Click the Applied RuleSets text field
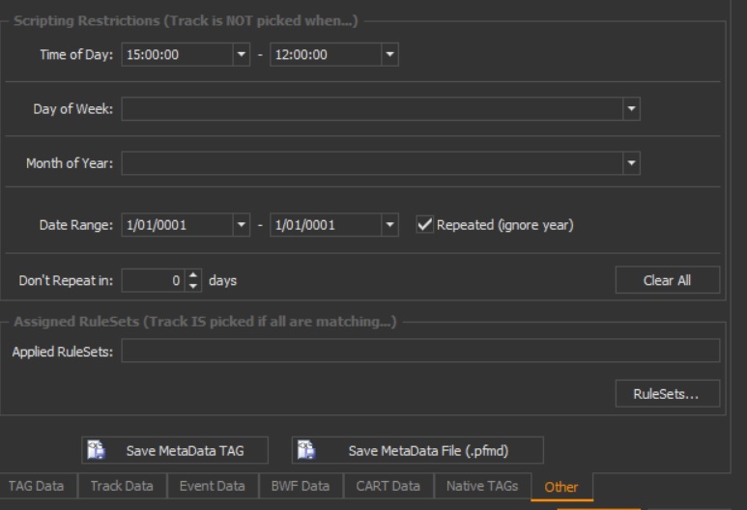 pyautogui.click(x=419, y=351)
